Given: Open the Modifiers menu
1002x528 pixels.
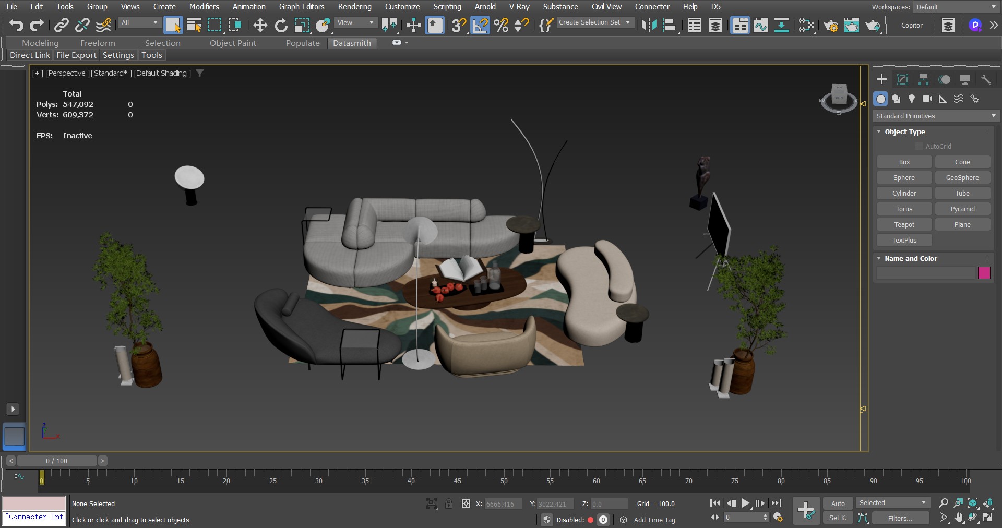Looking at the screenshot, I should pos(204,7).
